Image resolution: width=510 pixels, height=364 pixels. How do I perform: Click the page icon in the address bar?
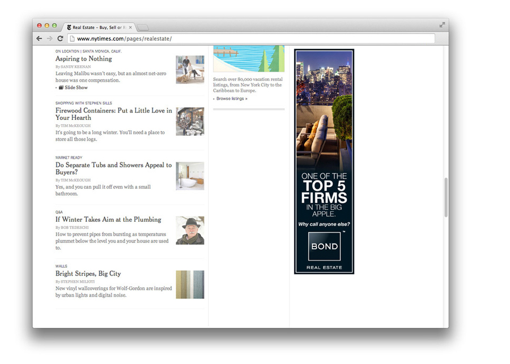click(72, 39)
